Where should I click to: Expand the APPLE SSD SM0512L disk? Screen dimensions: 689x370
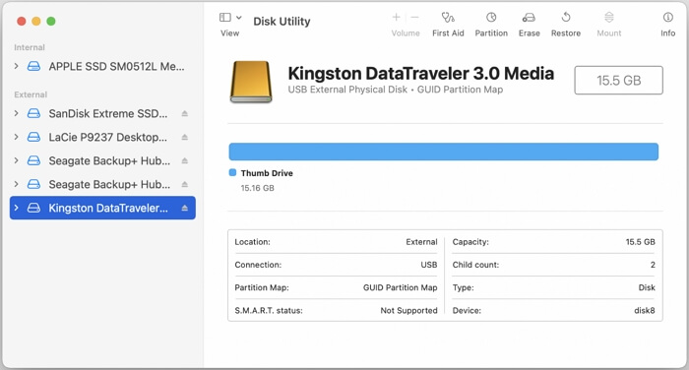tap(17, 66)
